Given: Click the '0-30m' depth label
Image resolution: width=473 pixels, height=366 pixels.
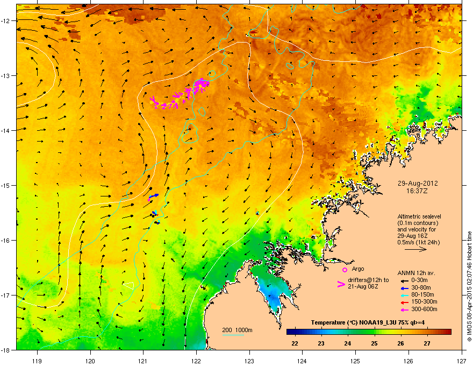Looking at the screenshot, I should tap(419, 280).
